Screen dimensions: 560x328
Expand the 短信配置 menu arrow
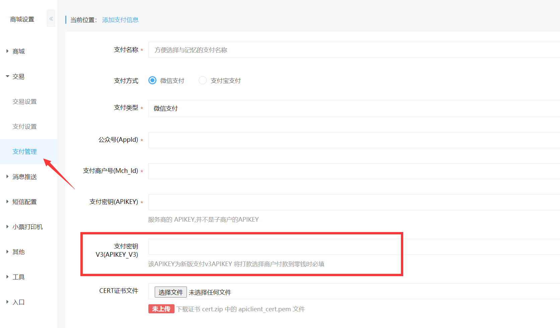point(7,202)
